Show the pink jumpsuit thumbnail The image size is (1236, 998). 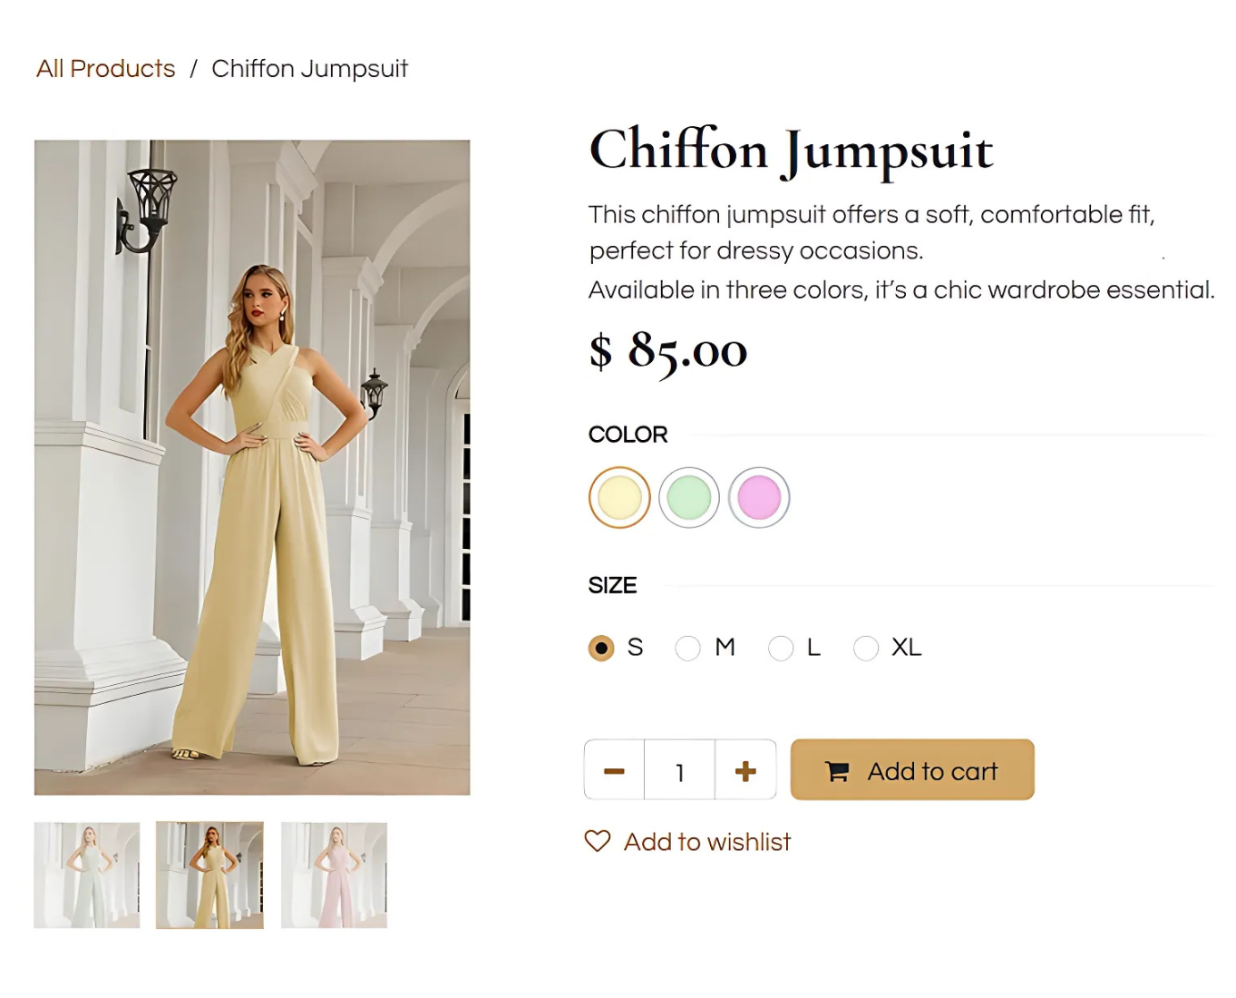tap(334, 875)
